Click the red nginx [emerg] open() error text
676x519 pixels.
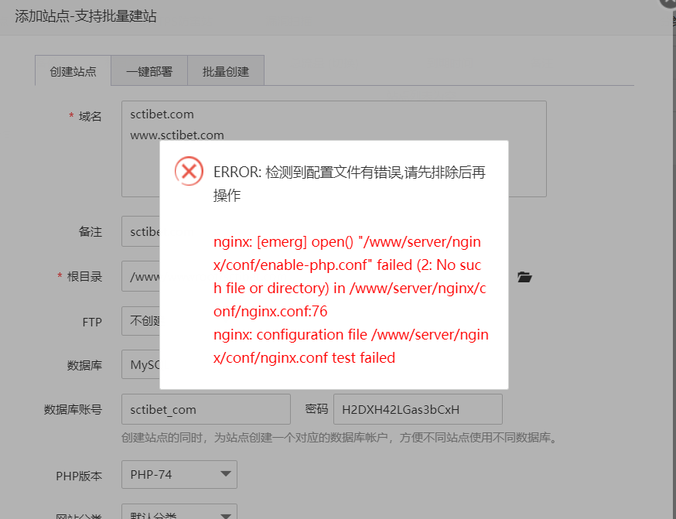click(350, 276)
